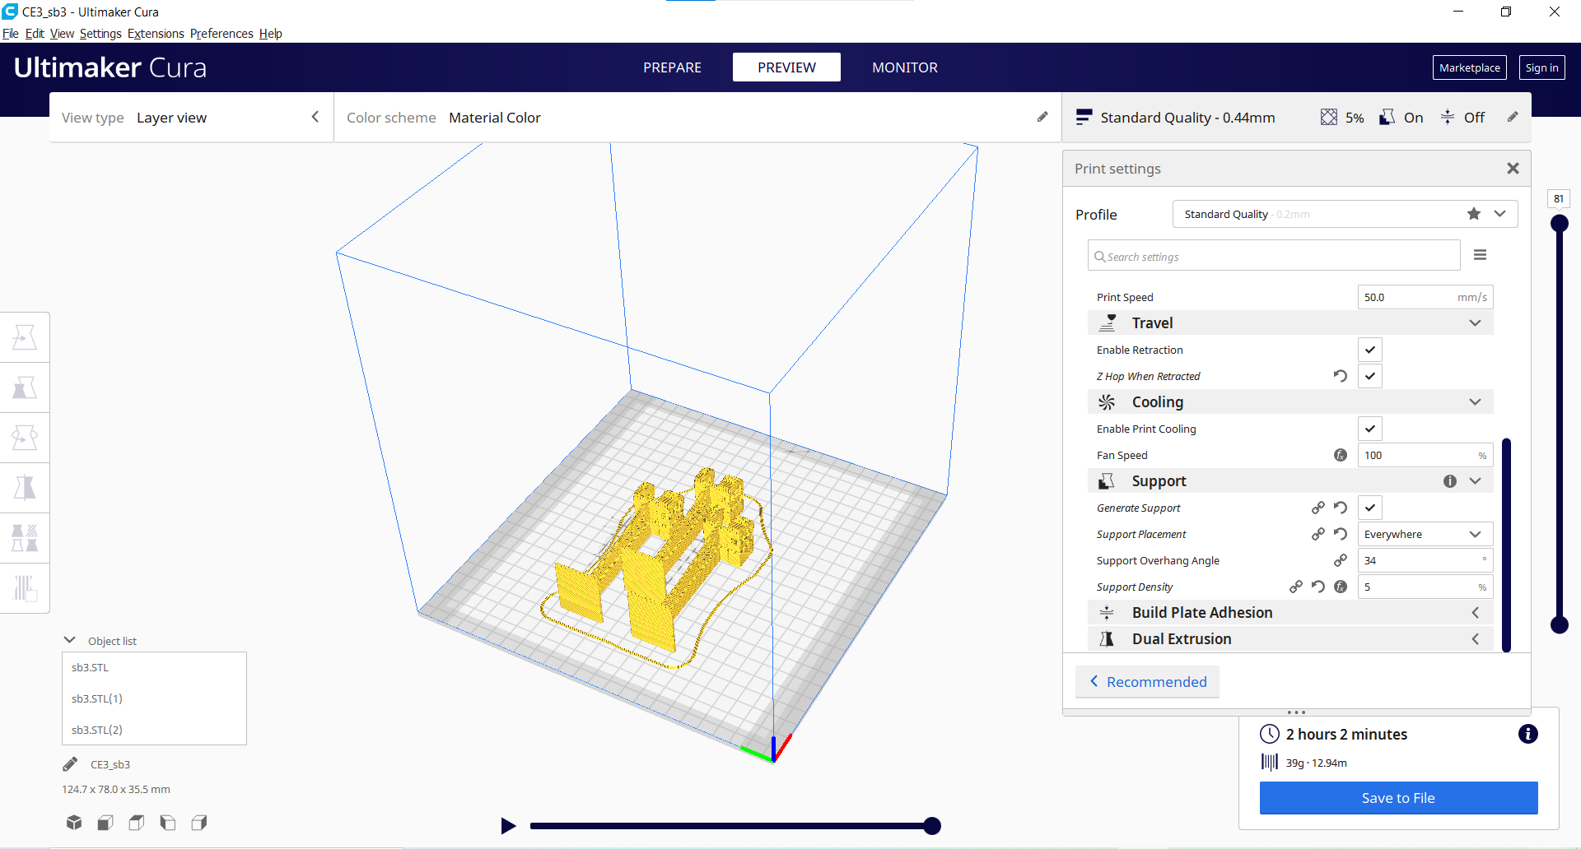Show Support category info icon

click(x=1450, y=481)
